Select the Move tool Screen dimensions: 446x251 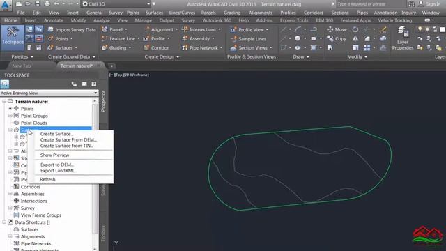337,29
